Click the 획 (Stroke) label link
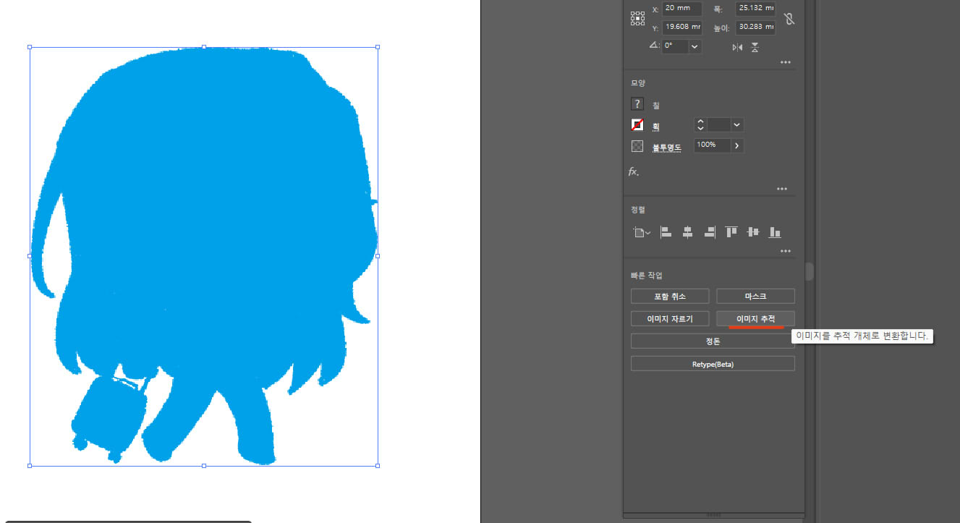The width and height of the screenshot is (960, 523). [655, 126]
